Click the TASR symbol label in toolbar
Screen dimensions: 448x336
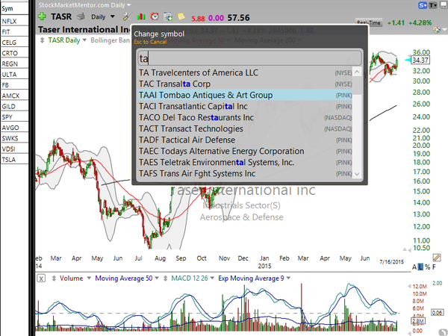click(x=61, y=16)
